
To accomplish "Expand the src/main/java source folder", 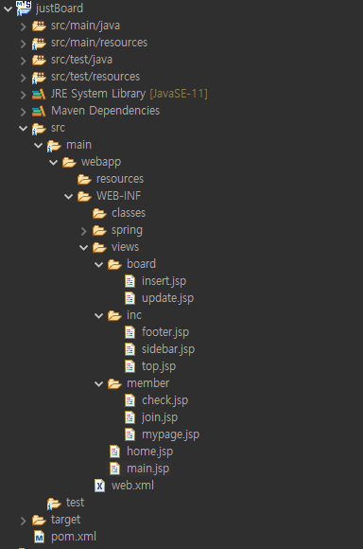I will [23, 27].
